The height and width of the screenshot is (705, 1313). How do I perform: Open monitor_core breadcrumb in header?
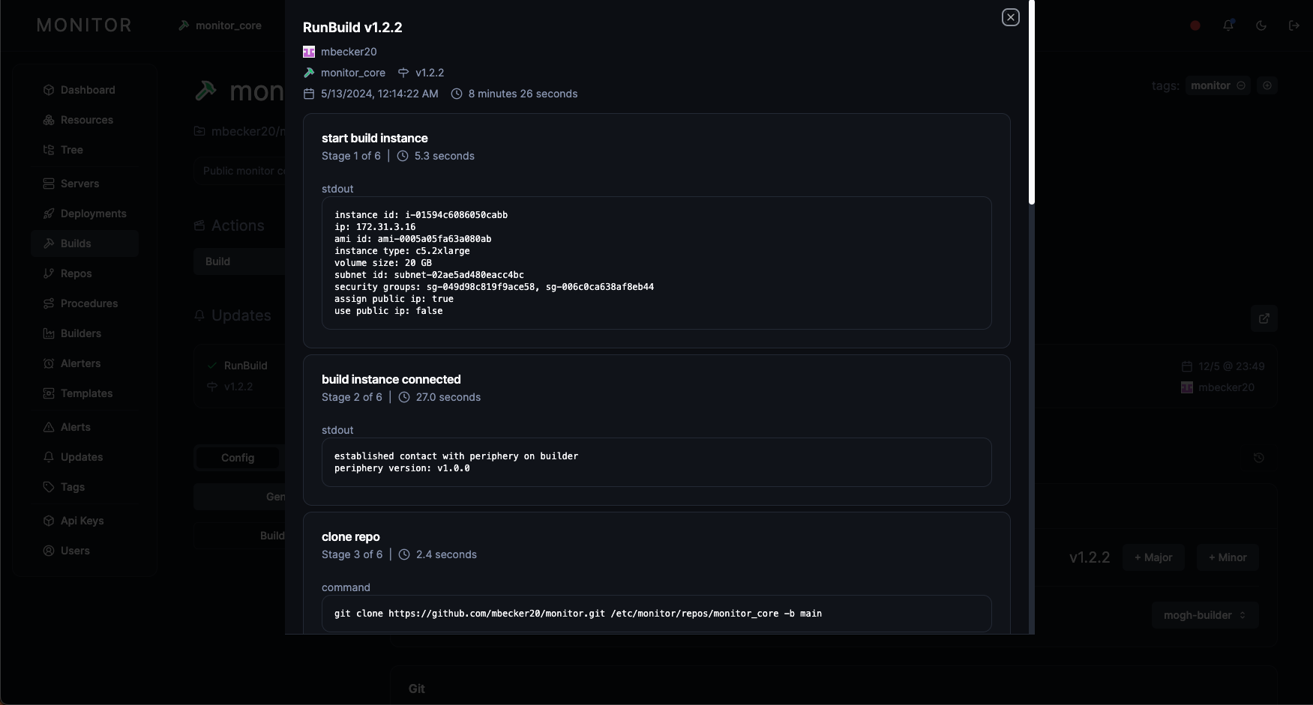point(220,25)
